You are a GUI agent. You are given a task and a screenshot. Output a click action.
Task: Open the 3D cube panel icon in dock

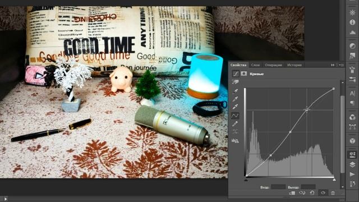coord(352,141)
